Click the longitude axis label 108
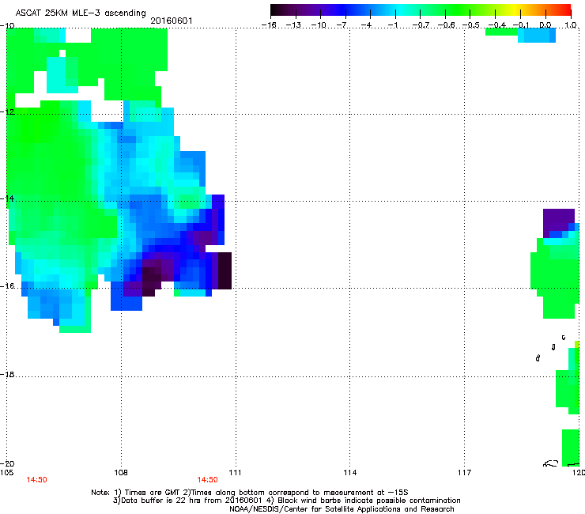Screen dimensions: 585x514 (121, 473)
